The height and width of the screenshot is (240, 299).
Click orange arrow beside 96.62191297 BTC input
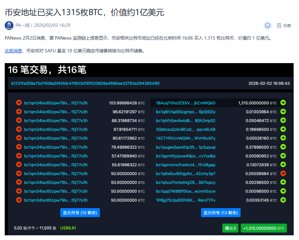[x=19, y=112]
